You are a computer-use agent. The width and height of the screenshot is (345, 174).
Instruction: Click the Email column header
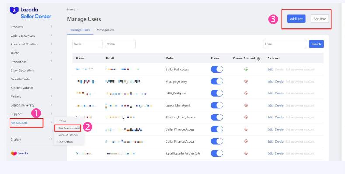pyautogui.click(x=110, y=58)
